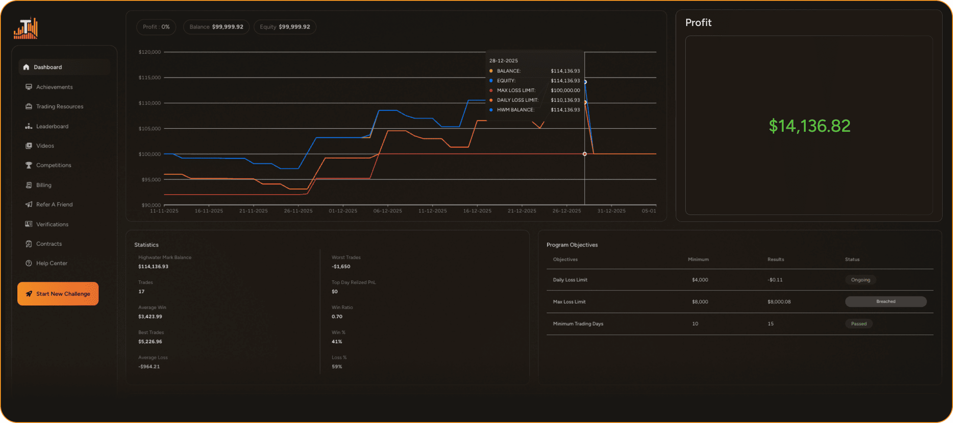Click the Videos sidebar icon
This screenshot has height=423, width=953.
click(x=29, y=146)
